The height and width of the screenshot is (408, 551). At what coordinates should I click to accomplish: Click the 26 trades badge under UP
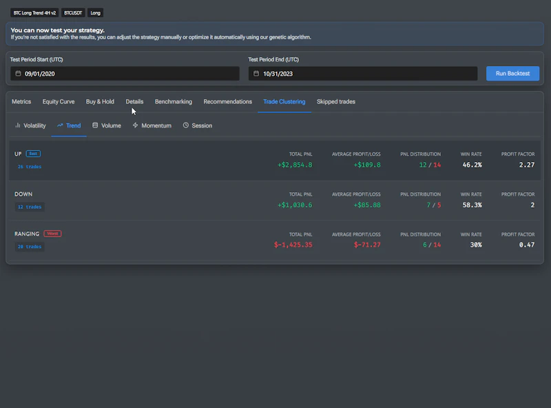click(x=30, y=167)
